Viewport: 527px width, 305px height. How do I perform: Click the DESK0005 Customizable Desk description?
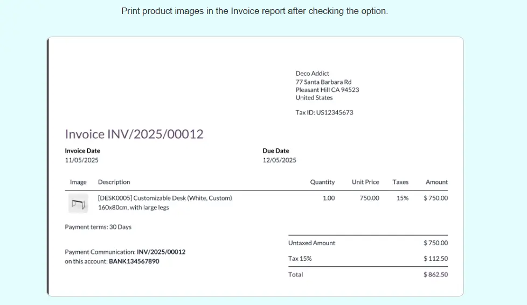pyautogui.click(x=164, y=198)
